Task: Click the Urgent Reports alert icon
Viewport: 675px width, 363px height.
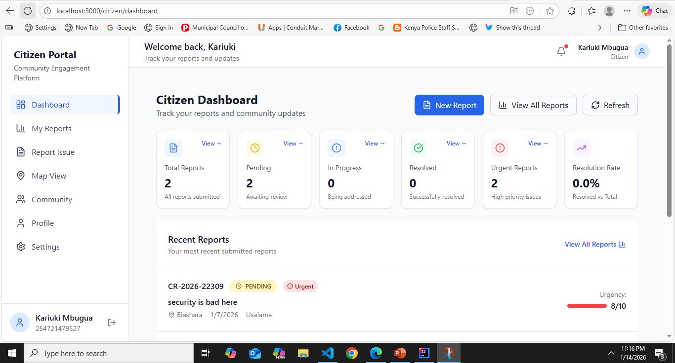Action: click(x=500, y=148)
